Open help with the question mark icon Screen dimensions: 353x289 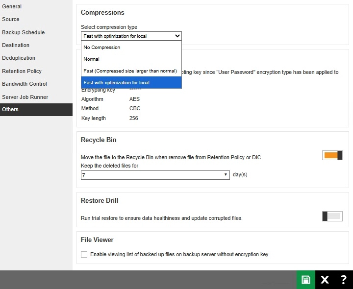click(343, 280)
